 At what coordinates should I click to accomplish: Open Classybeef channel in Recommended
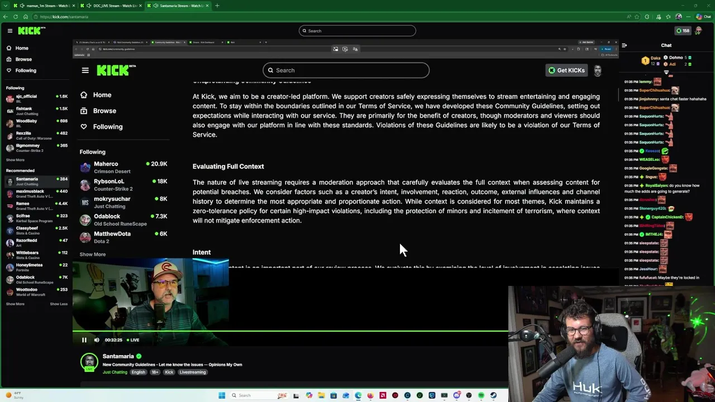36,230
